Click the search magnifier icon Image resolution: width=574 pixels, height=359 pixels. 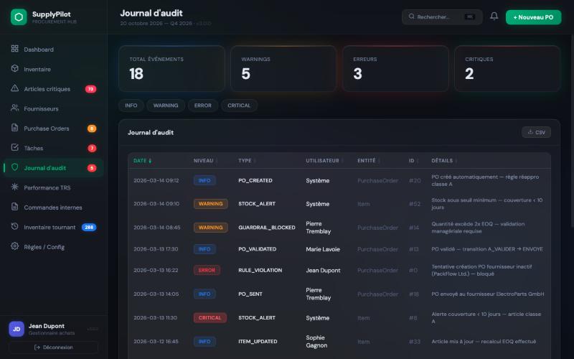point(411,17)
